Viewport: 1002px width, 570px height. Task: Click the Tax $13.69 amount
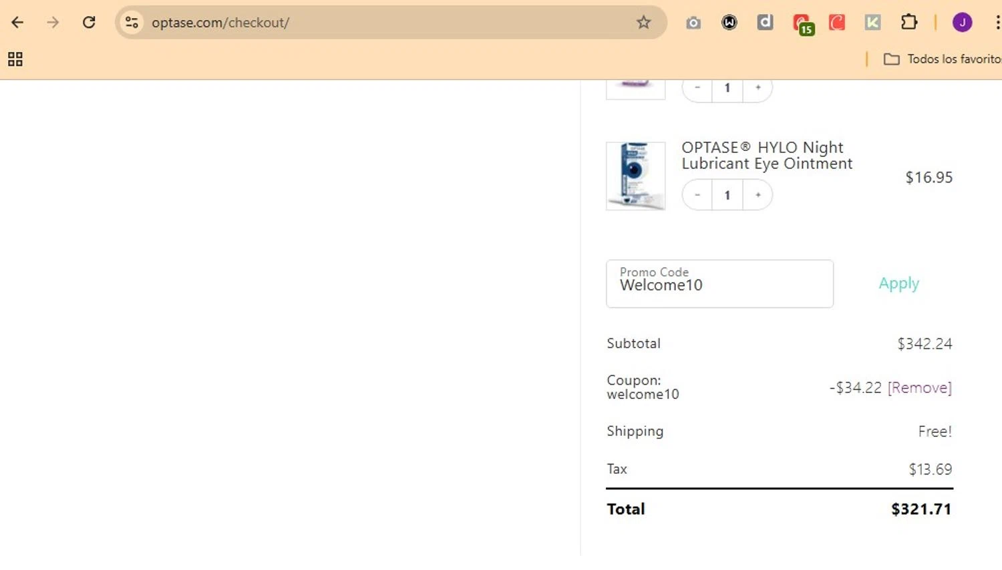(x=930, y=470)
